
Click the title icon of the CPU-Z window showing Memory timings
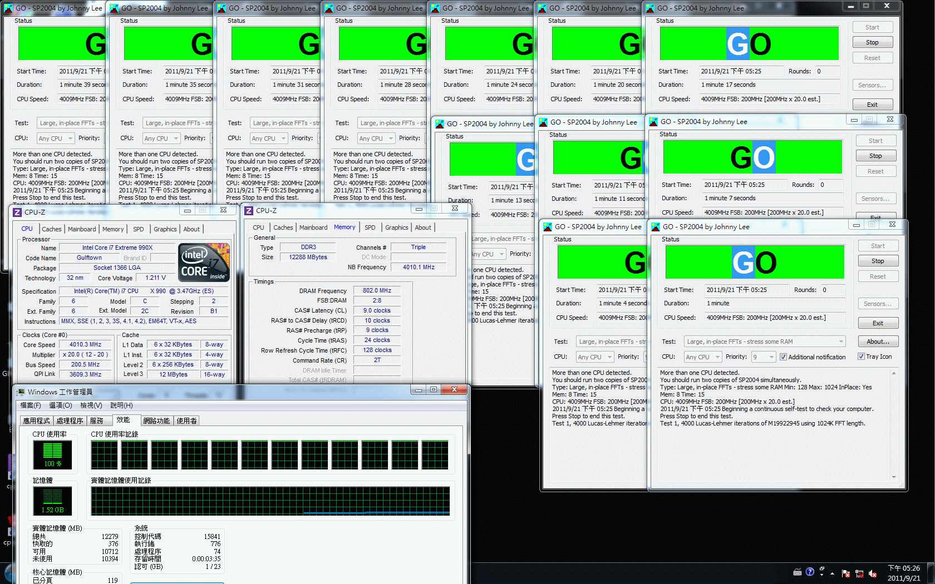click(x=249, y=210)
